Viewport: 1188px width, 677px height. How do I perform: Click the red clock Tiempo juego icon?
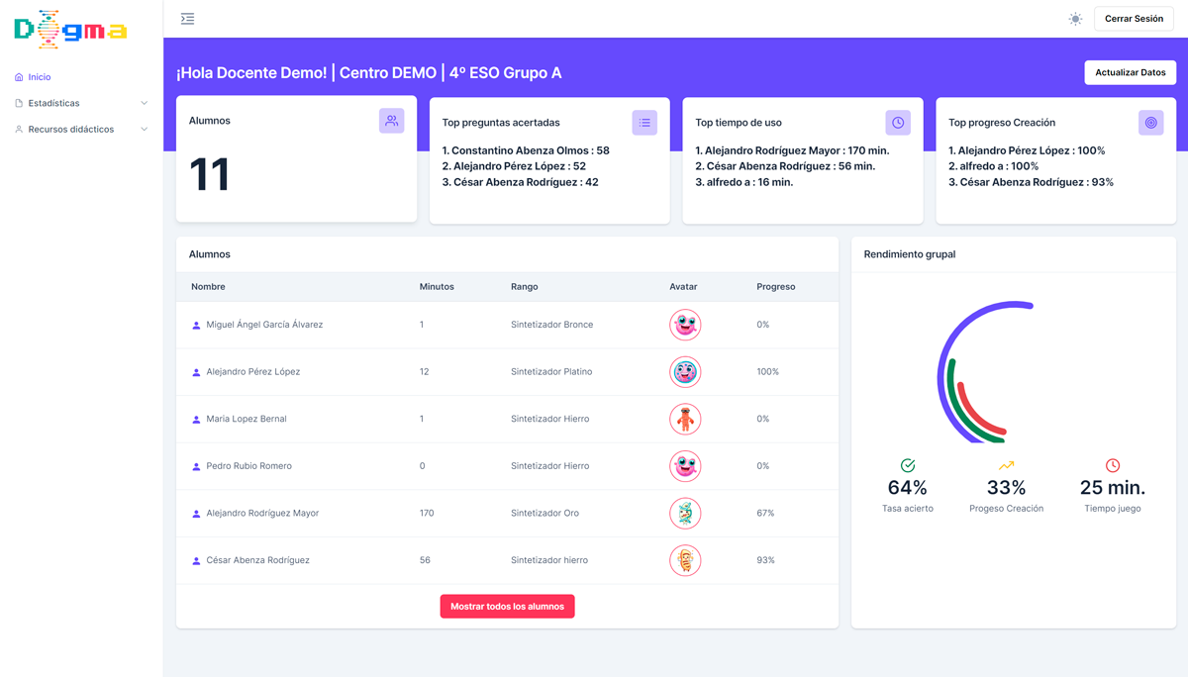[x=1113, y=465]
